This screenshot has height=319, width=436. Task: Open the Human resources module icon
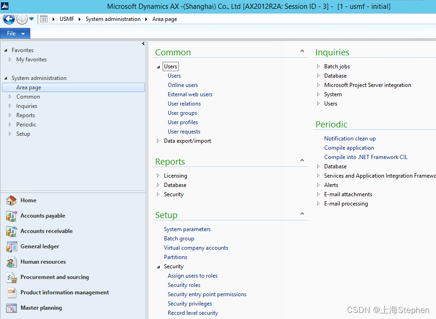[11, 262]
